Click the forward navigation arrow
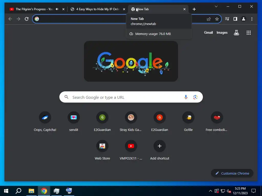Screen dimensions: 262x196 coord(18,19)
